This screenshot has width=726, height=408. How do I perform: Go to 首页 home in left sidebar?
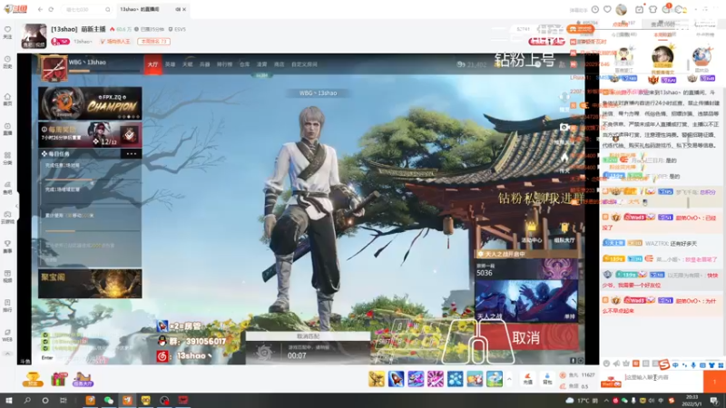(x=7, y=100)
